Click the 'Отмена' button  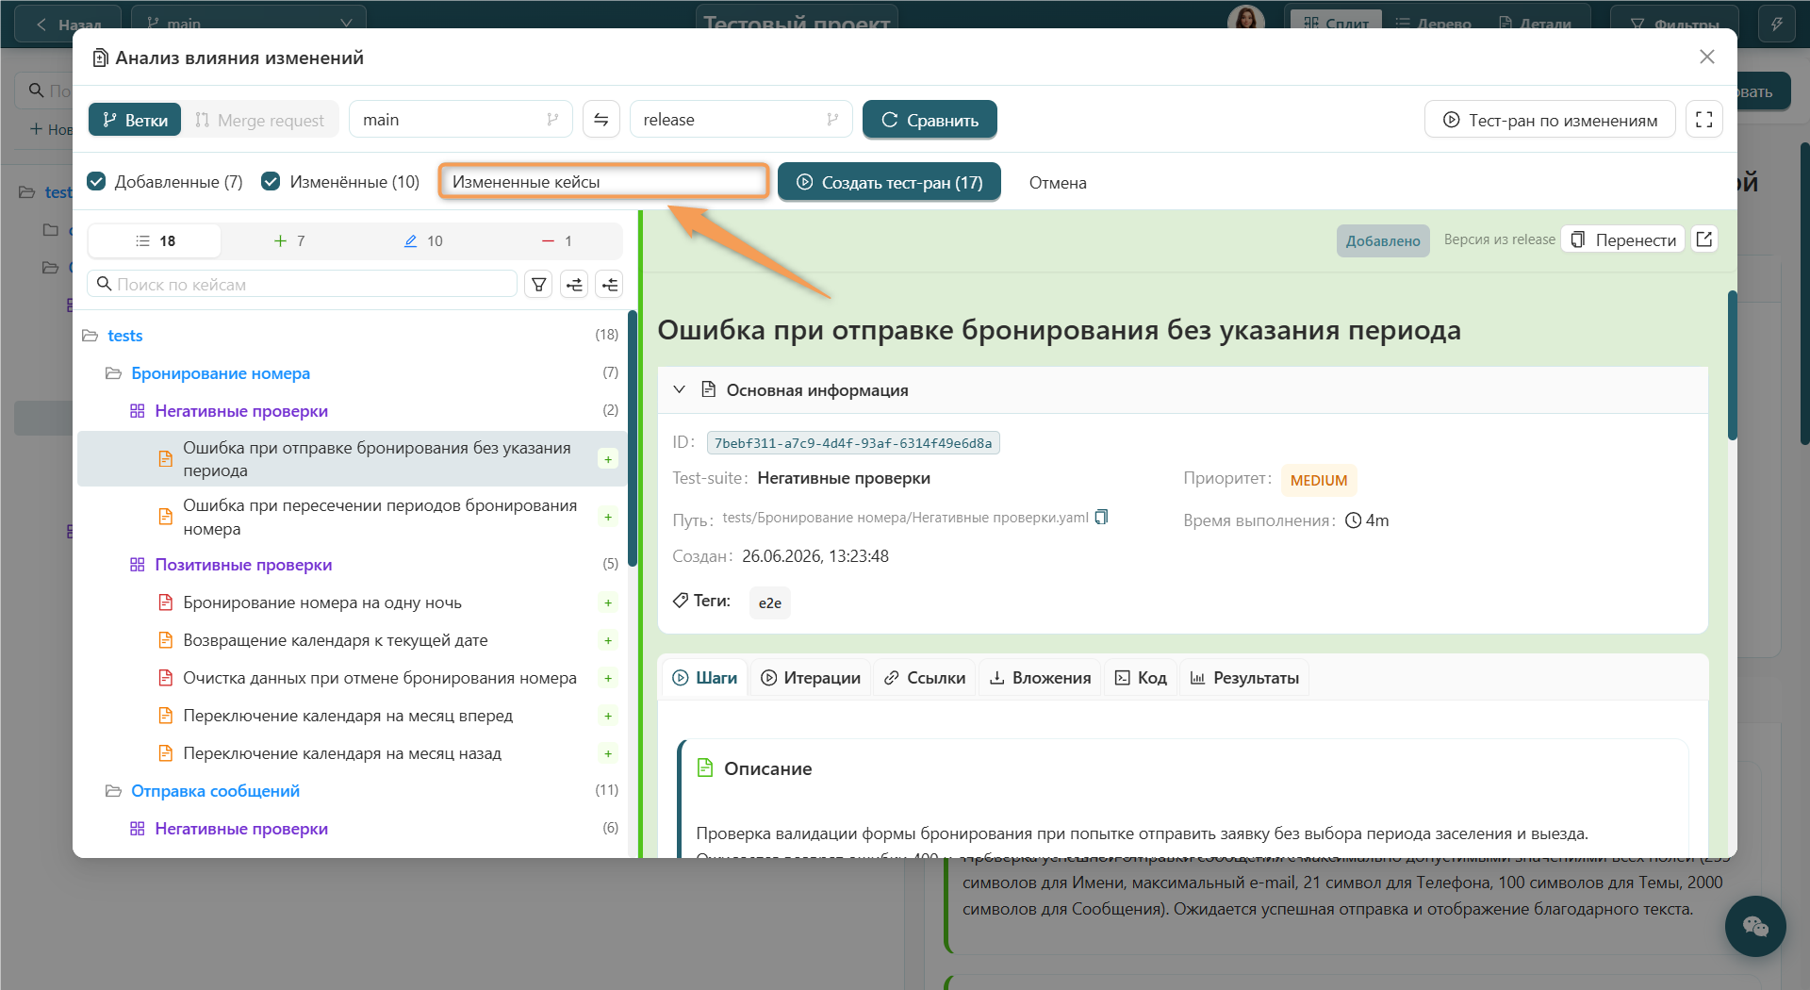pyautogui.click(x=1058, y=182)
